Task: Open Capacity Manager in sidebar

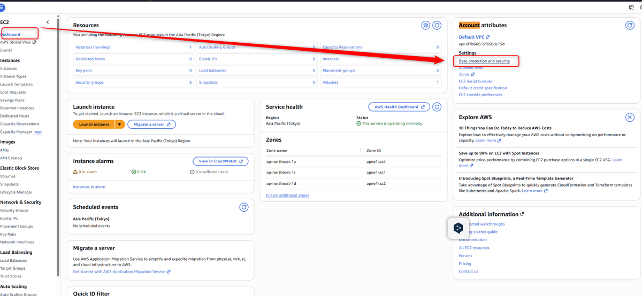Action: click(16, 131)
